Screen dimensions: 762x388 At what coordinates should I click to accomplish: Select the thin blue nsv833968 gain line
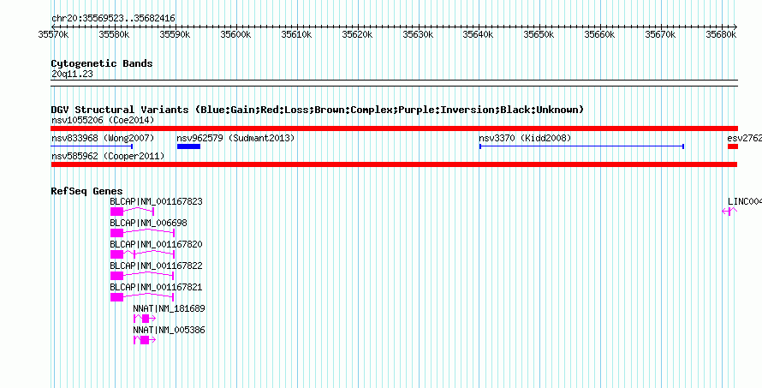tap(92, 146)
